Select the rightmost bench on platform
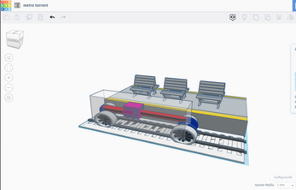 point(211,94)
